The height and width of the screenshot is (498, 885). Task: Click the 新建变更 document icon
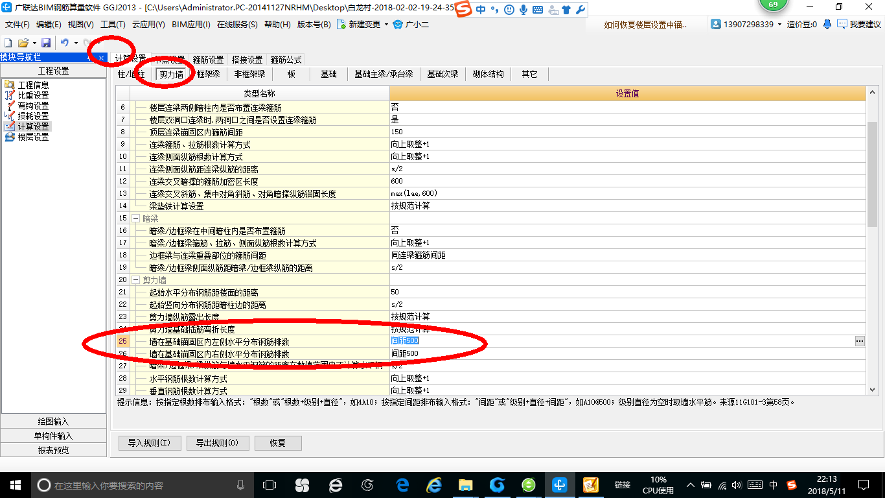(341, 25)
